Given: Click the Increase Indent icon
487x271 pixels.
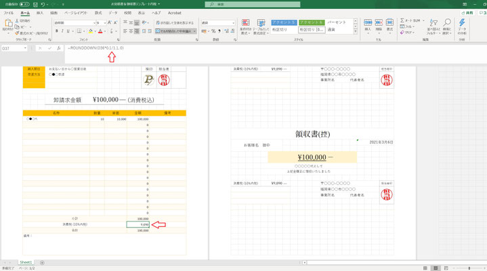Looking at the screenshot, I should [x=150, y=31].
